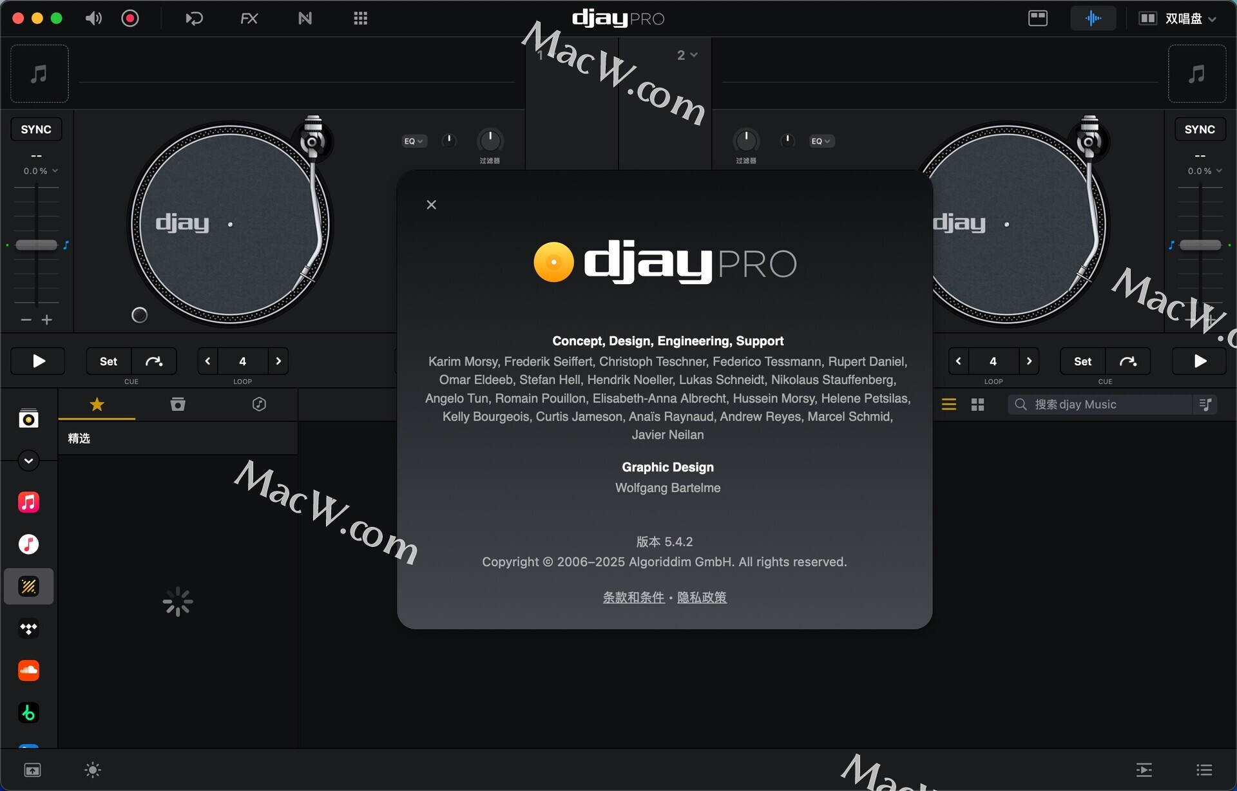Open the sampler grid icon
This screenshot has width=1237, height=791.
[360, 18]
